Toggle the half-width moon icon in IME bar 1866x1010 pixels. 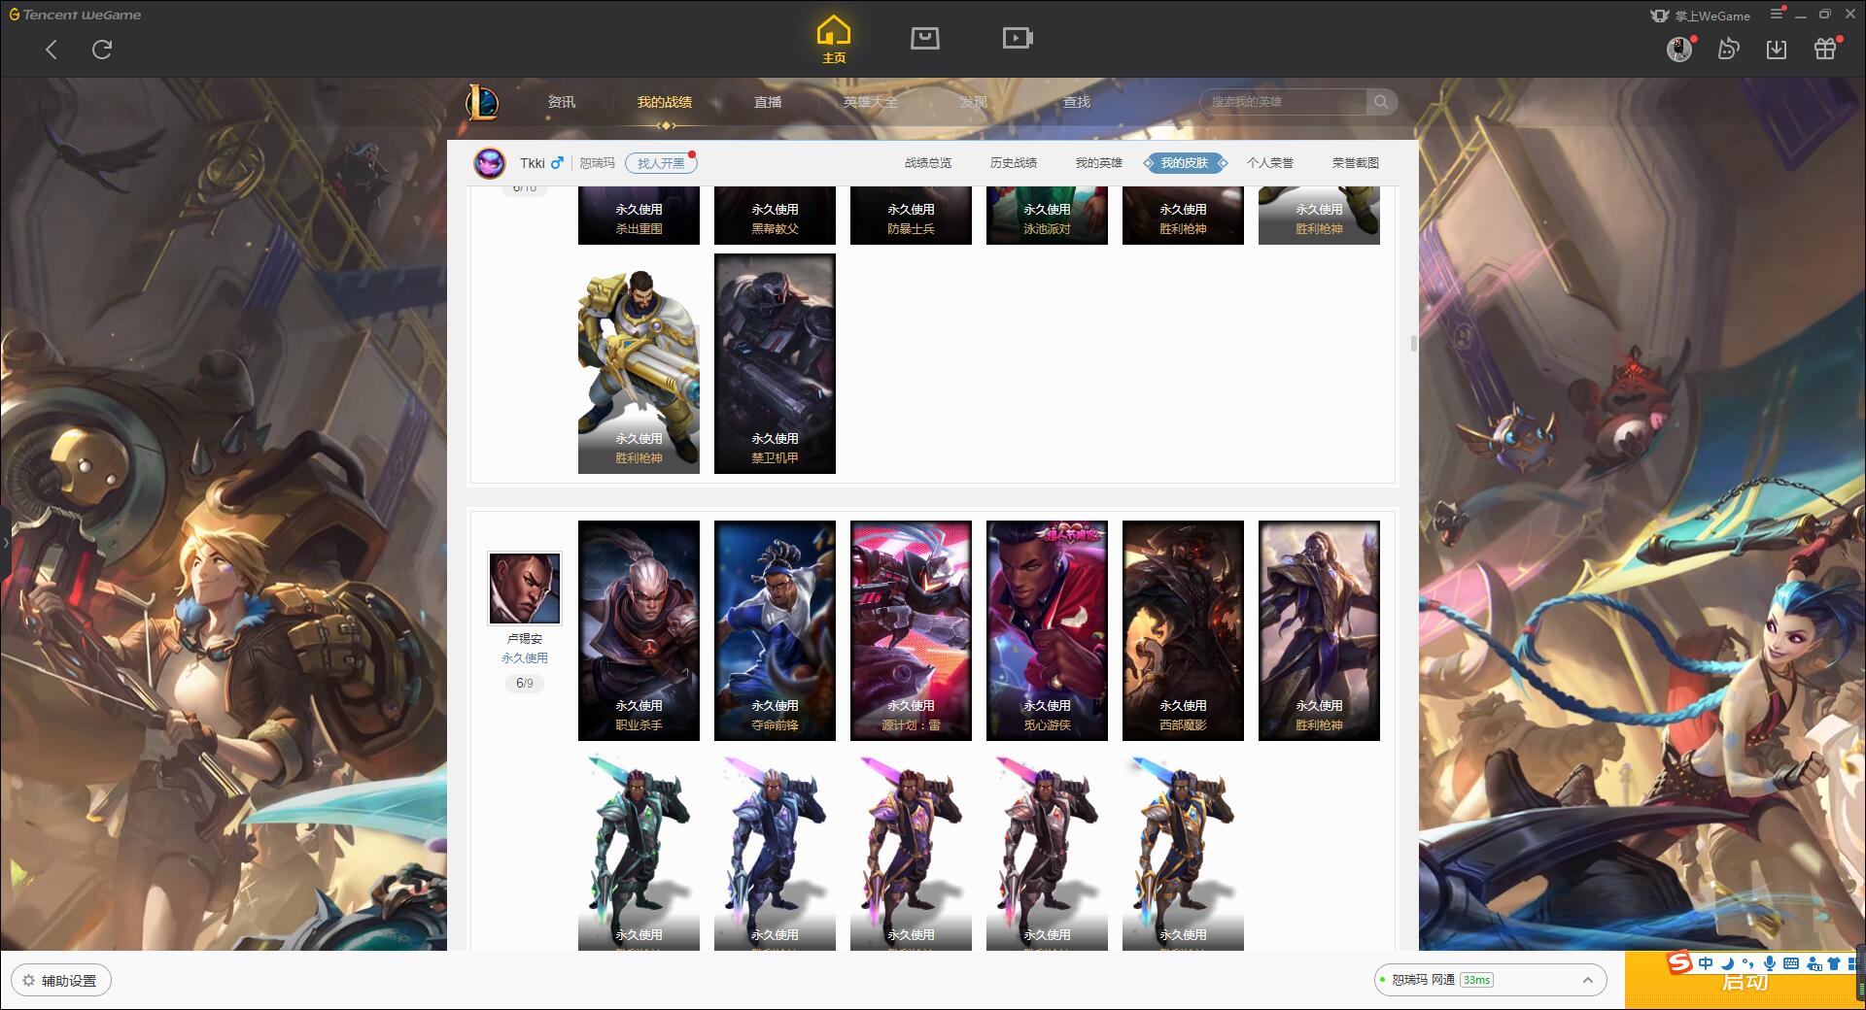click(x=1727, y=963)
